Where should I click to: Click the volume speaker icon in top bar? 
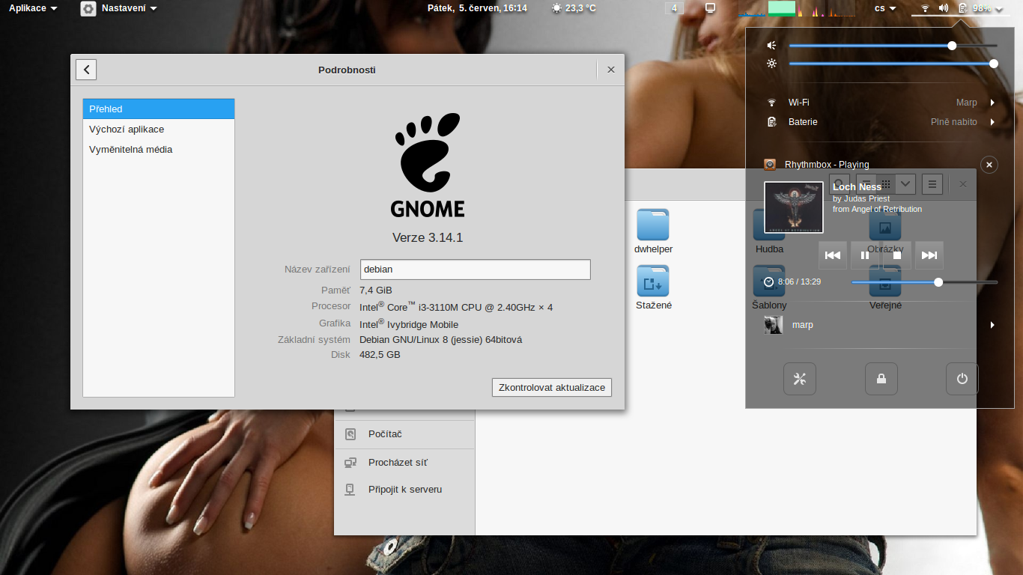(x=944, y=8)
